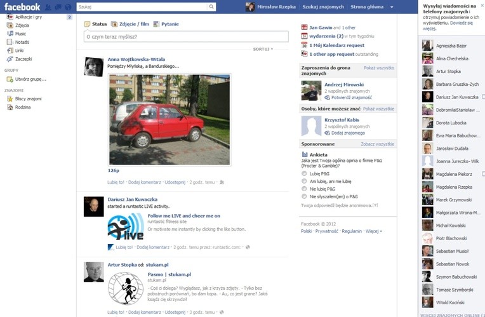This screenshot has height=317, width=485.
Task: Open chat with Michał Kowalski
Action: pyautogui.click(x=451, y=226)
